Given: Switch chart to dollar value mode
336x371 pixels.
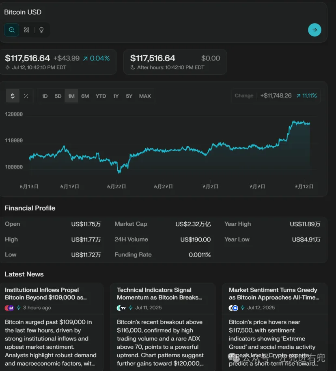Looking at the screenshot, I should [x=13, y=96].
